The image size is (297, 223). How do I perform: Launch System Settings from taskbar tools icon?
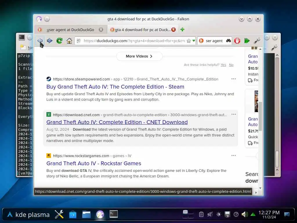59,215
